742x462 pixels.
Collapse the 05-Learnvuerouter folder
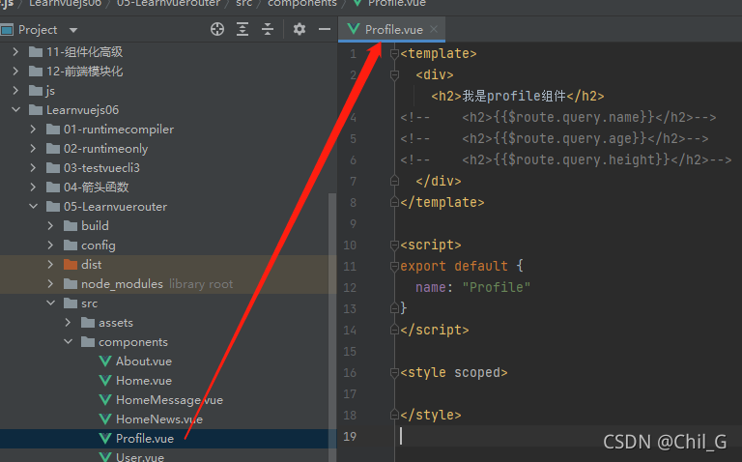(x=33, y=207)
